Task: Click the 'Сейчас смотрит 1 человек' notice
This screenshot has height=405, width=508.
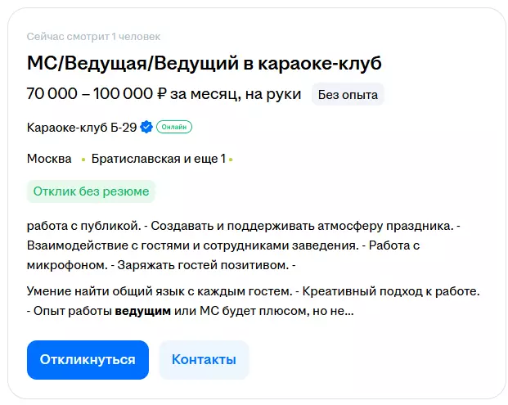Action: [93, 36]
